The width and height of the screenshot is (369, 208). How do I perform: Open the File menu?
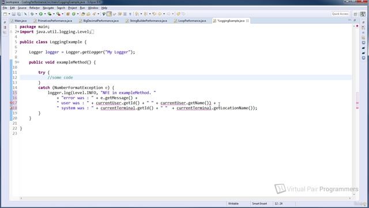click(x=5, y=8)
